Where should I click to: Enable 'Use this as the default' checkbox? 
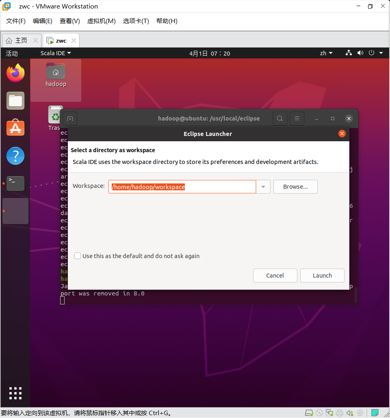tap(78, 256)
